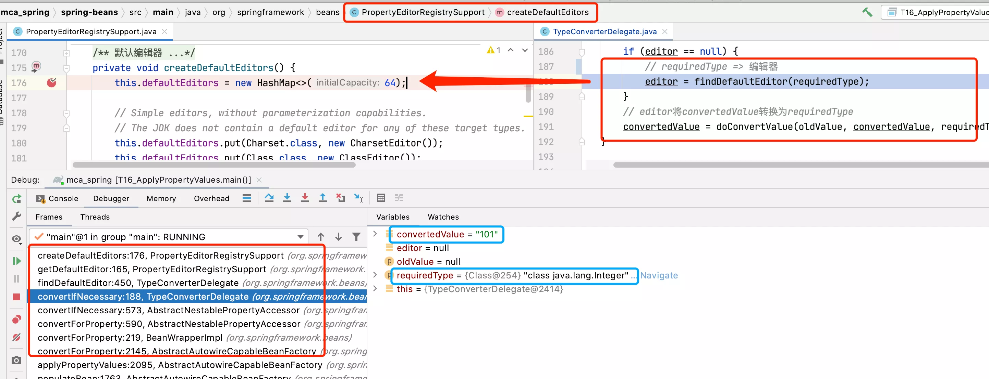Click the Force Step Into icon
Image resolution: width=989 pixels, height=379 pixels.
[305, 198]
